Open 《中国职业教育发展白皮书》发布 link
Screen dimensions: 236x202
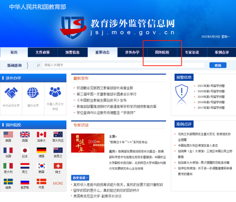click(x=102, y=100)
